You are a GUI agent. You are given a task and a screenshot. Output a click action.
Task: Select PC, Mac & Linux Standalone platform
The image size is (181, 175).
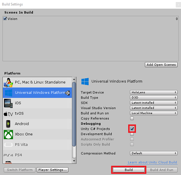(38, 82)
